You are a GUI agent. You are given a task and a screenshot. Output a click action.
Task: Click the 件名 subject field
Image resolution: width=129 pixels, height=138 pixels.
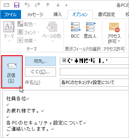tap(94, 83)
